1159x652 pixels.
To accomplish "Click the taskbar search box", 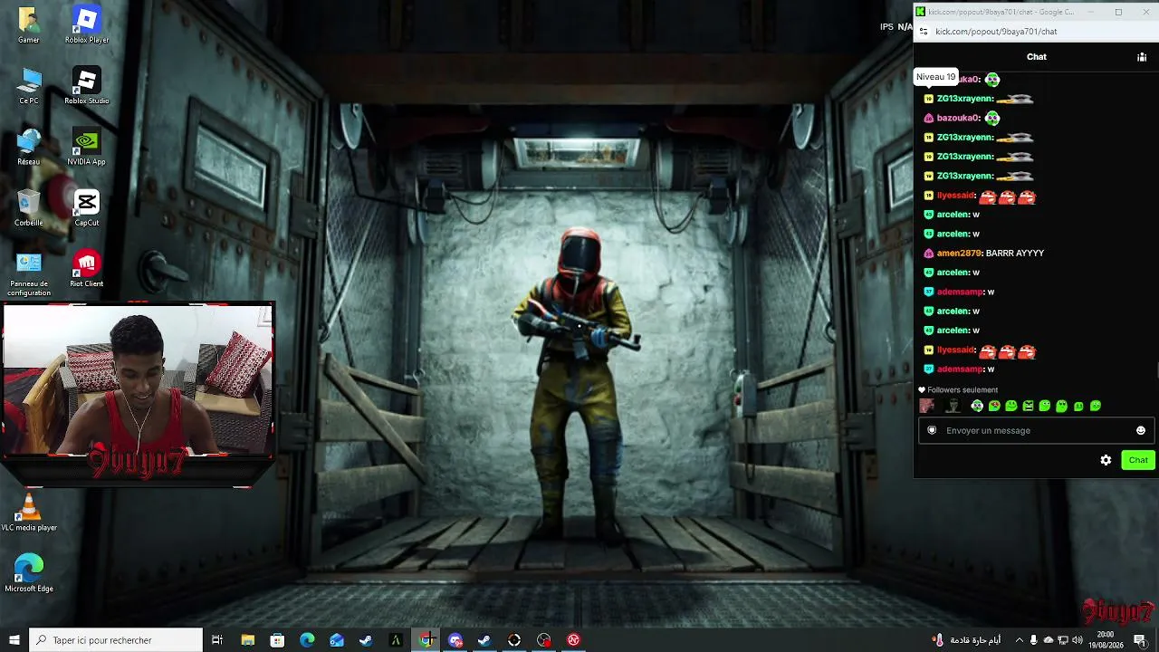I will [x=116, y=640].
